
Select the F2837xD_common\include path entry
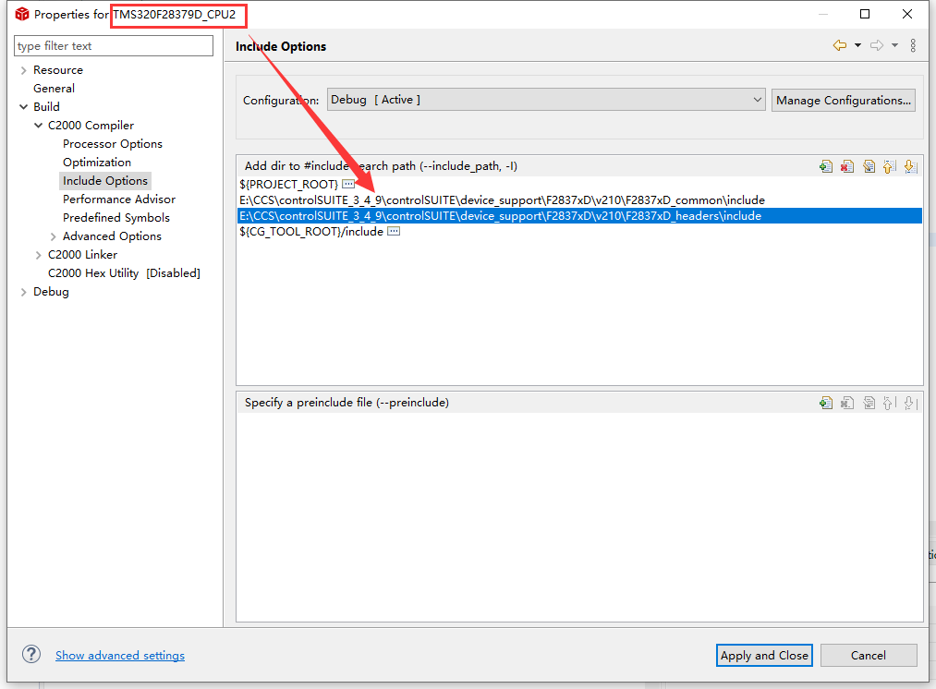tap(502, 199)
